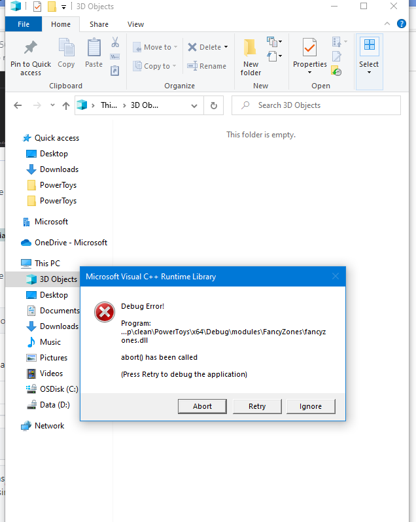This screenshot has width=416, height=522.
Task: Click the 3D Objects breadcrumb segment
Action: 145,105
